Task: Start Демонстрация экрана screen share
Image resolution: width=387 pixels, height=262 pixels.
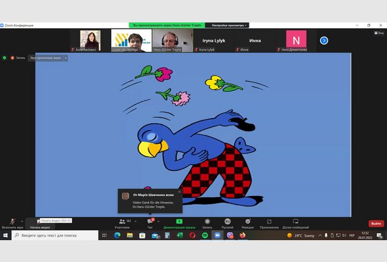Action: click(179, 222)
